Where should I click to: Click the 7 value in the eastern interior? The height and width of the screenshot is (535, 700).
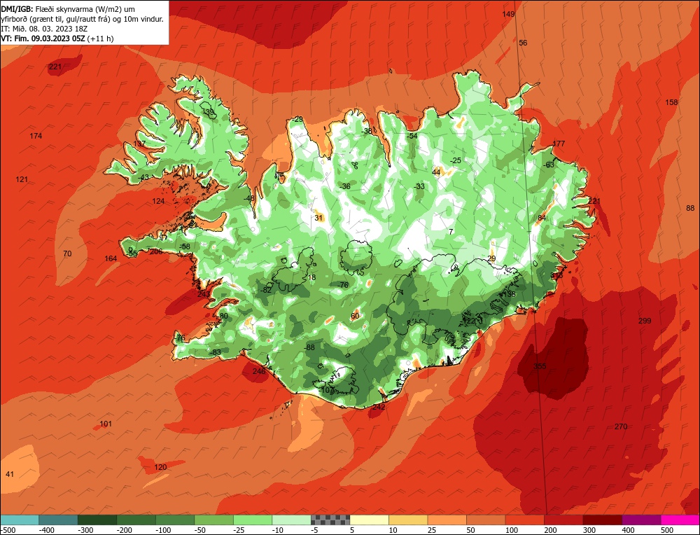click(451, 231)
